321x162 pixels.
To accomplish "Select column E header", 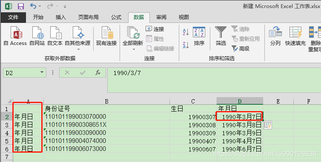I will (x=278, y=101).
